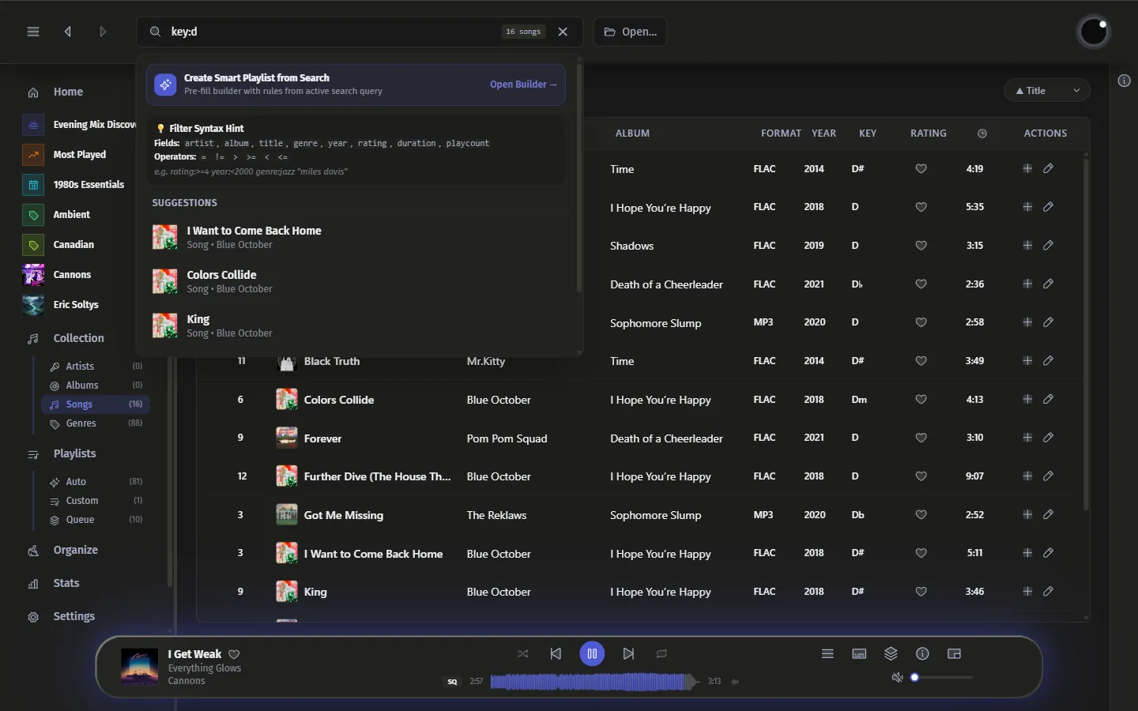Click the info icon at right edge
1138x711 pixels.
click(x=1124, y=81)
